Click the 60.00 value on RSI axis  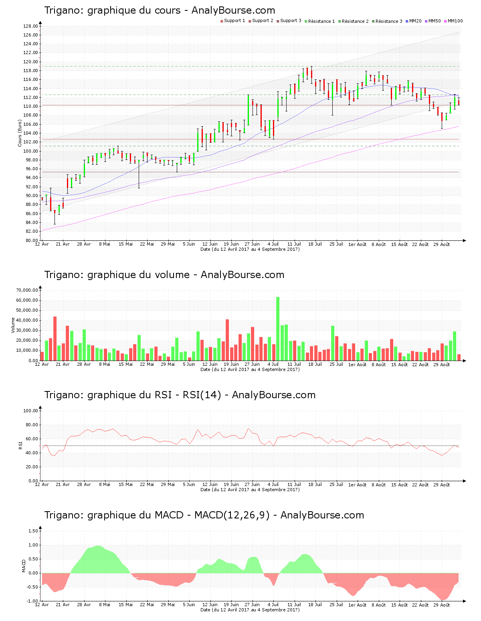[x=32, y=439]
